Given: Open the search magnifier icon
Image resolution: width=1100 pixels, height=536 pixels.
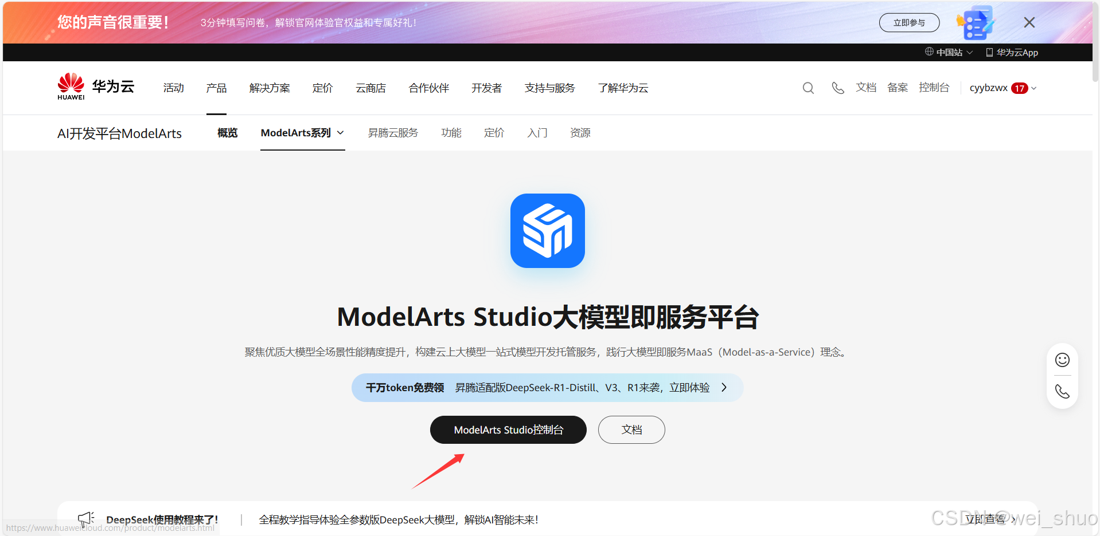Looking at the screenshot, I should [808, 88].
